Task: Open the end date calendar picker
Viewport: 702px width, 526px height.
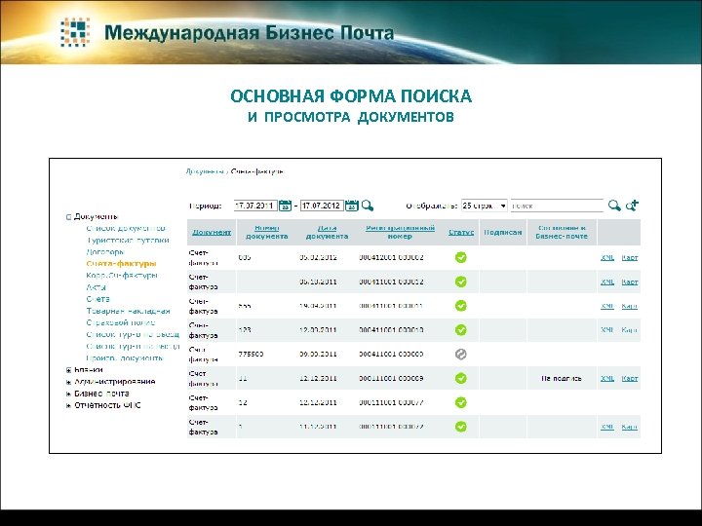Action: 351,206
